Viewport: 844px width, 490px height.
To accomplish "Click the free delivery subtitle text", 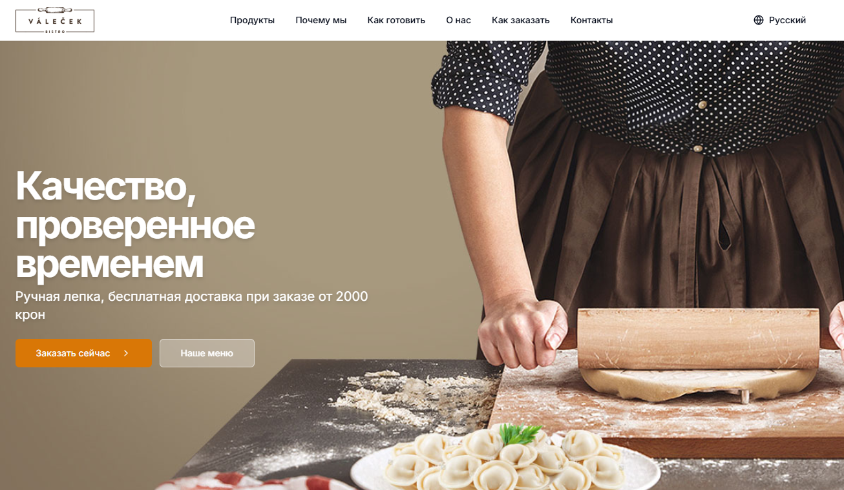I will [x=192, y=305].
